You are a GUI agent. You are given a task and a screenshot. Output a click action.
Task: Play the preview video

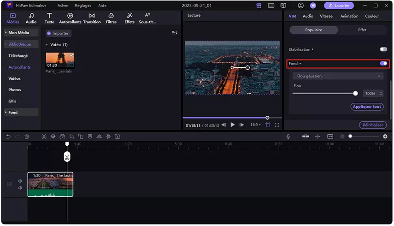click(232, 125)
